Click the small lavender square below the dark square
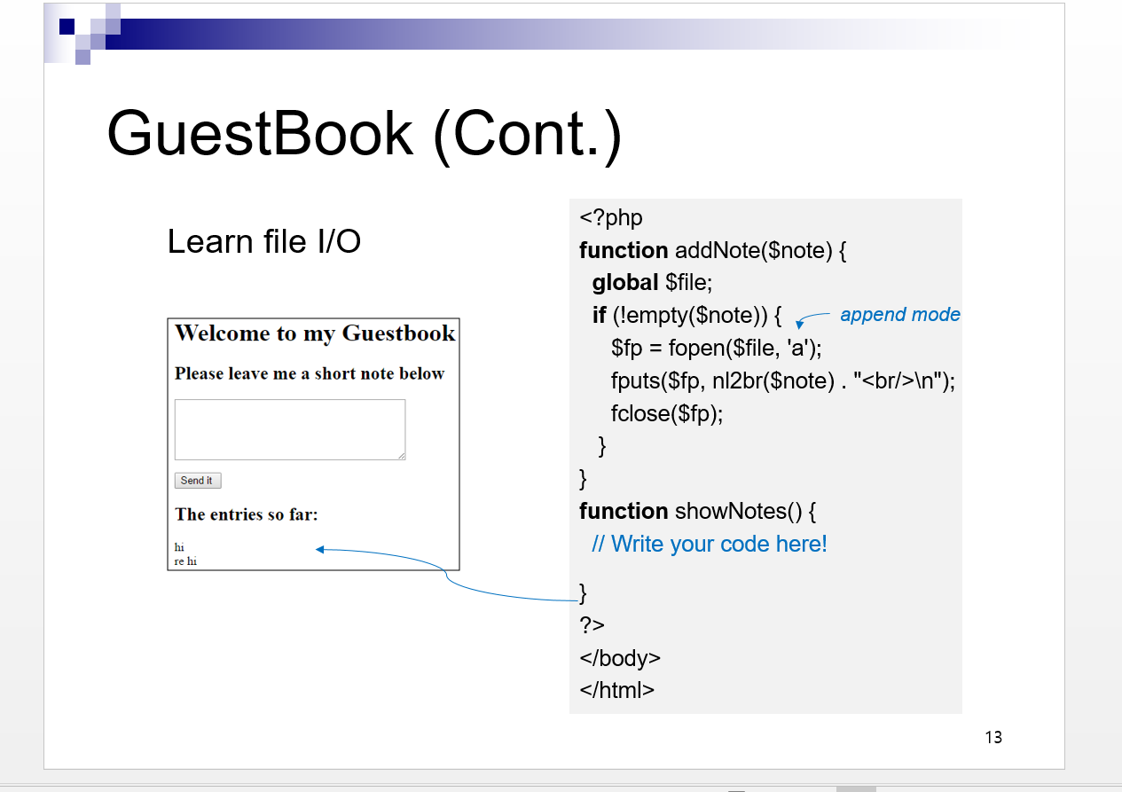The height and width of the screenshot is (792, 1122). pos(84,43)
